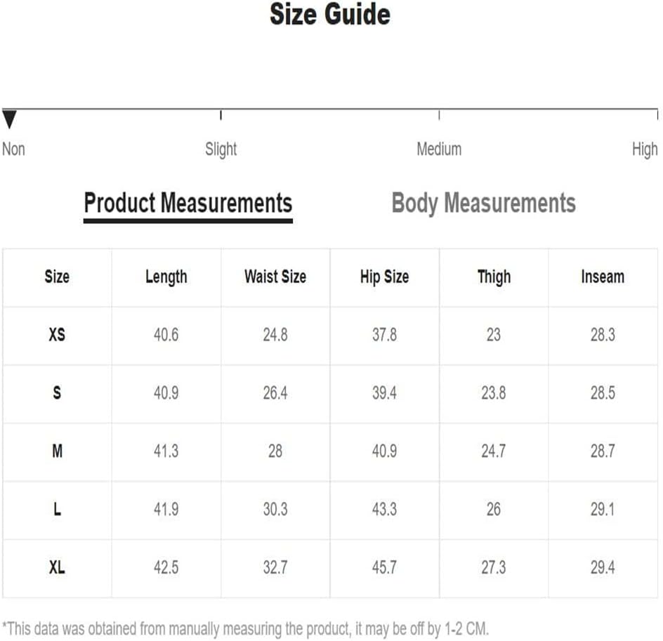Screen dimensions: 663x641
Task: Click the Hip Size column header
Action: [x=384, y=277]
